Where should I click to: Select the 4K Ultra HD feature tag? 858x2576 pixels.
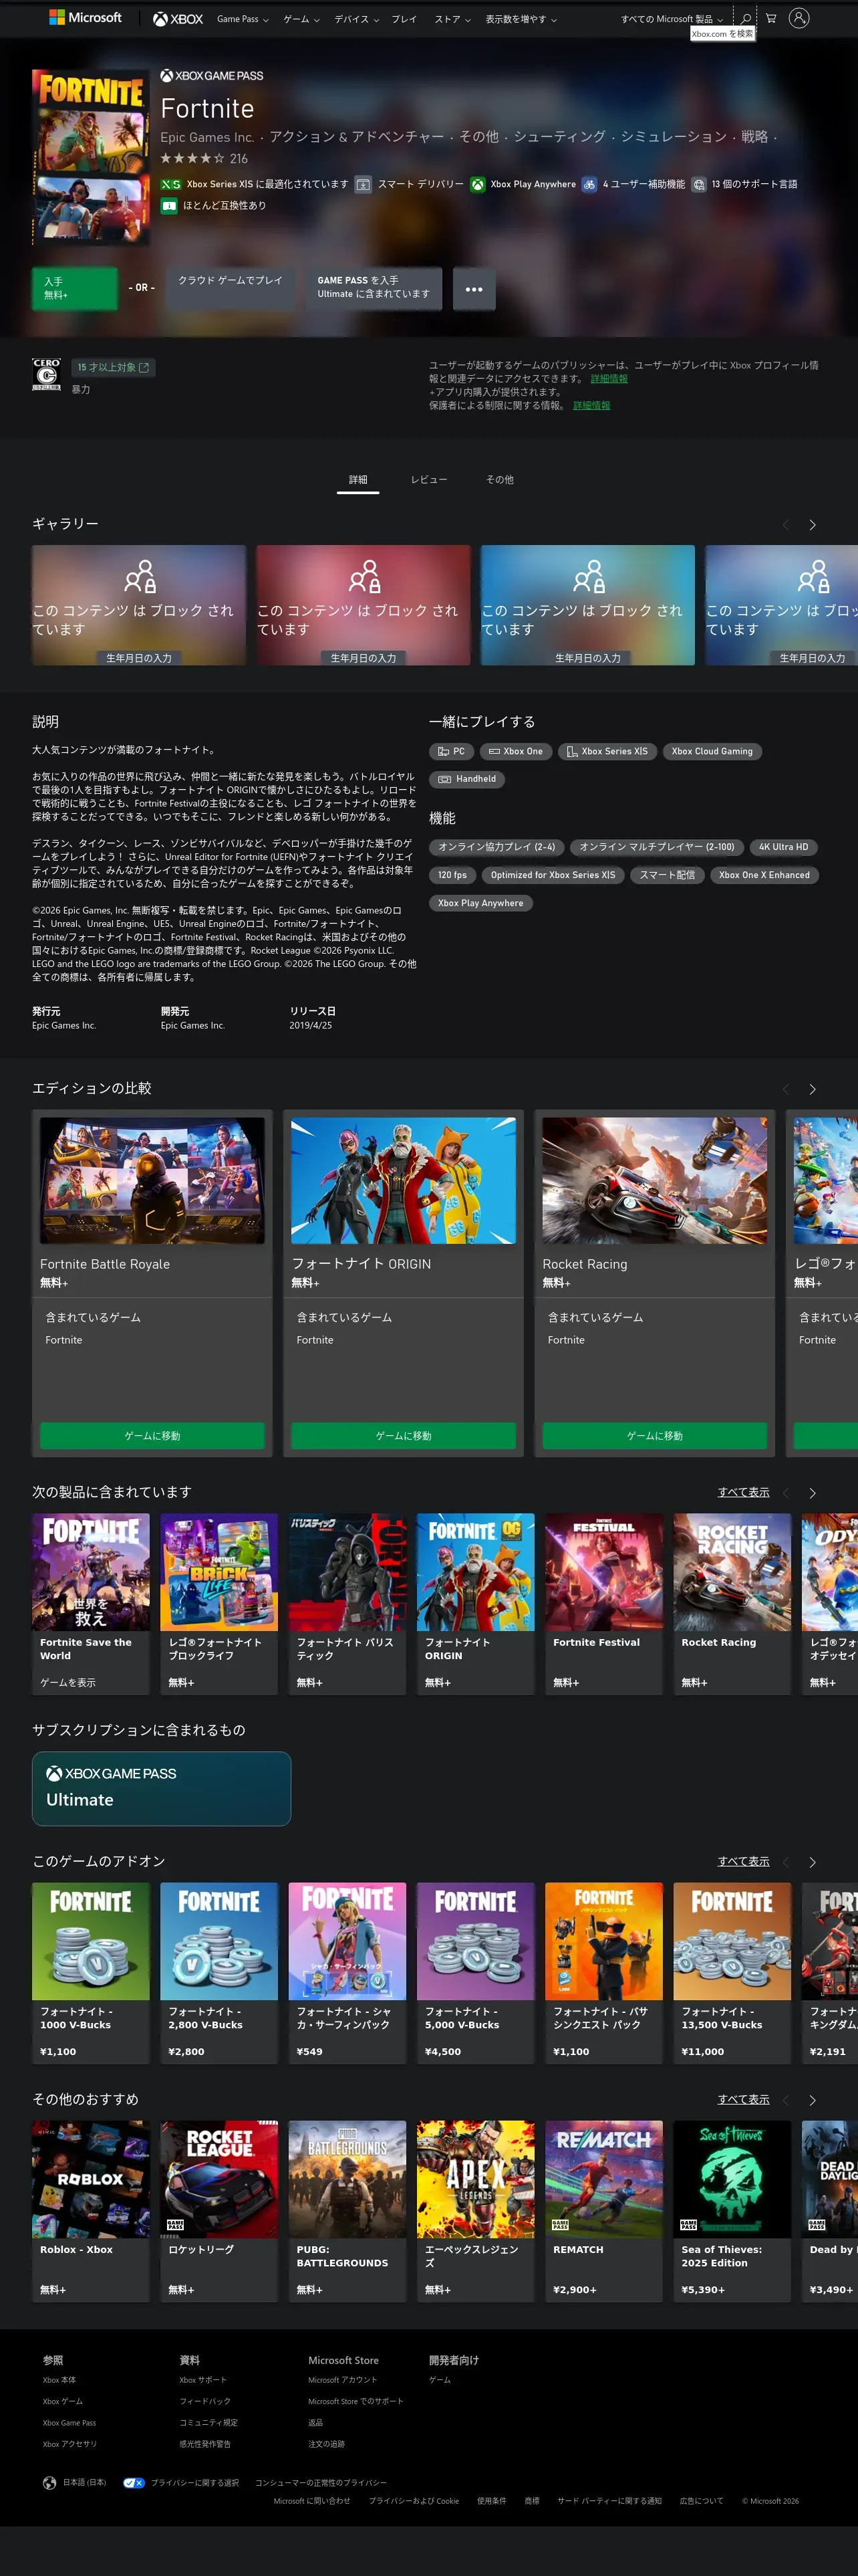tap(783, 847)
